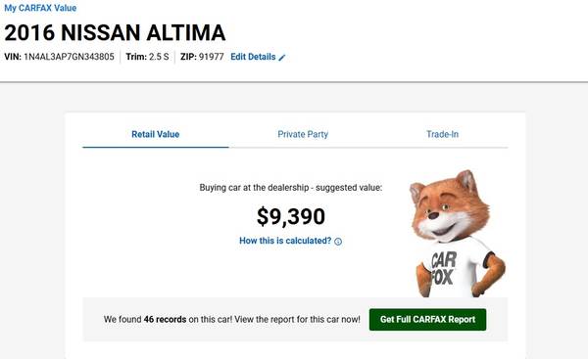Click the CAR FOX shirt logo
Image resolution: width=588 pixels, height=359 pixels.
click(443, 269)
